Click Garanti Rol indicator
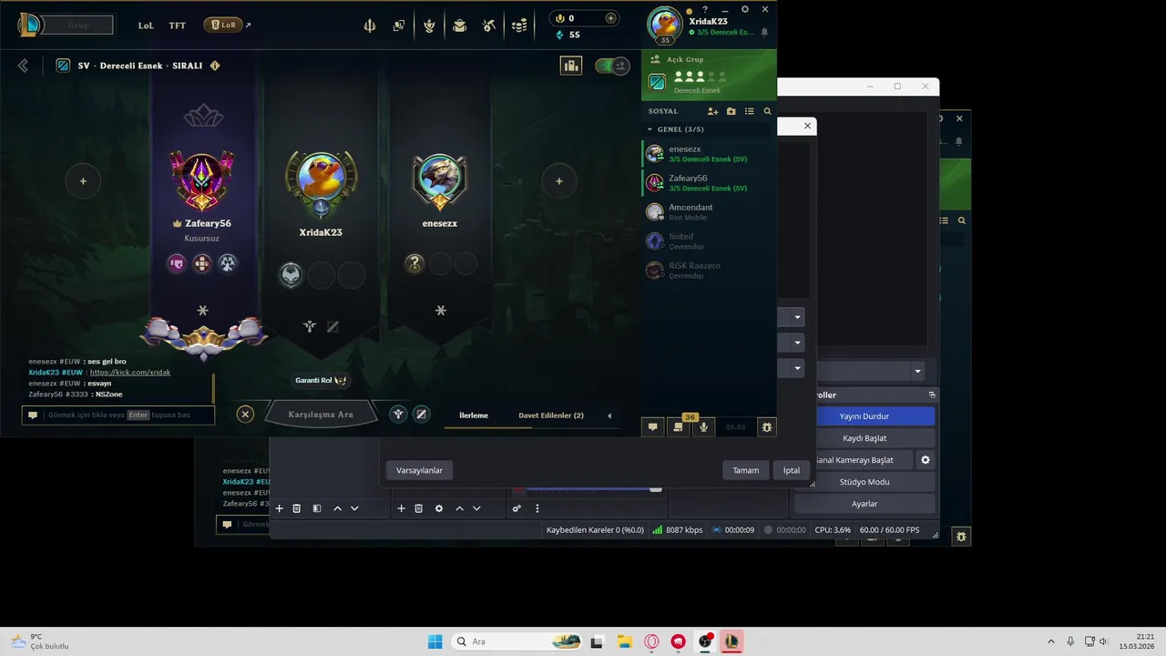Viewport: 1166px width, 656px height. (x=321, y=380)
